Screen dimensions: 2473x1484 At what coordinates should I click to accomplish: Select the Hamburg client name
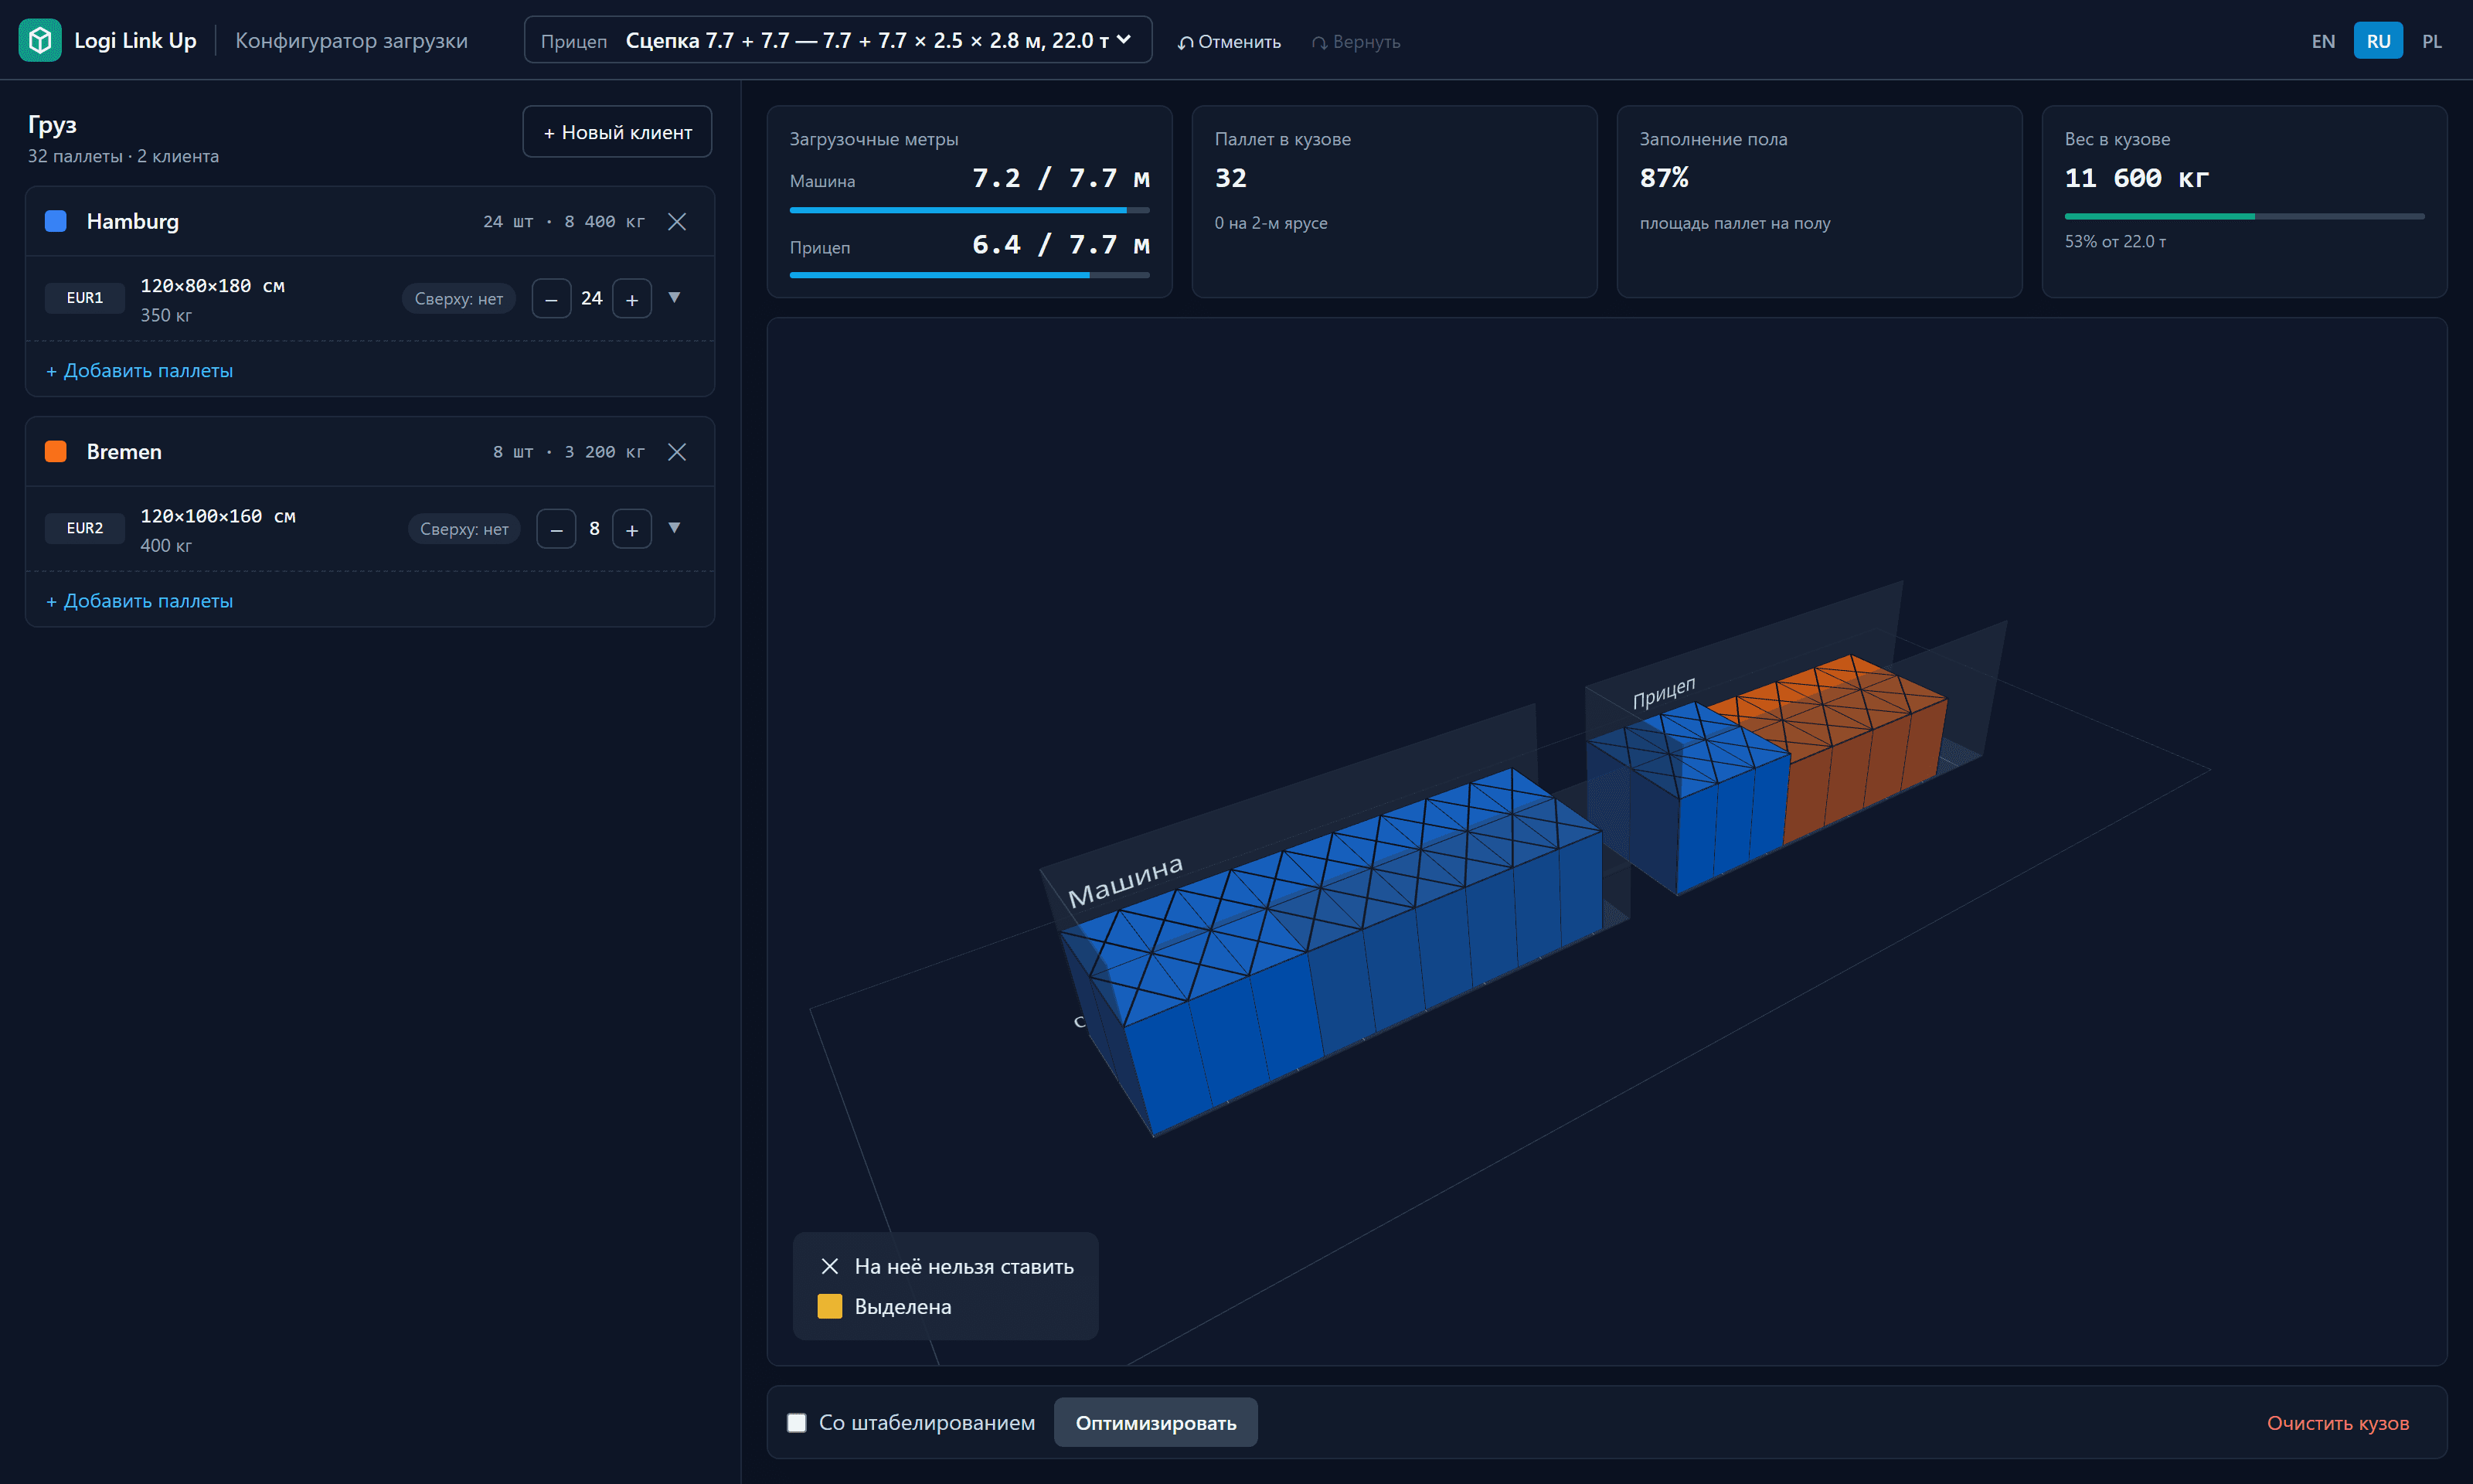(x=133, y=221)
